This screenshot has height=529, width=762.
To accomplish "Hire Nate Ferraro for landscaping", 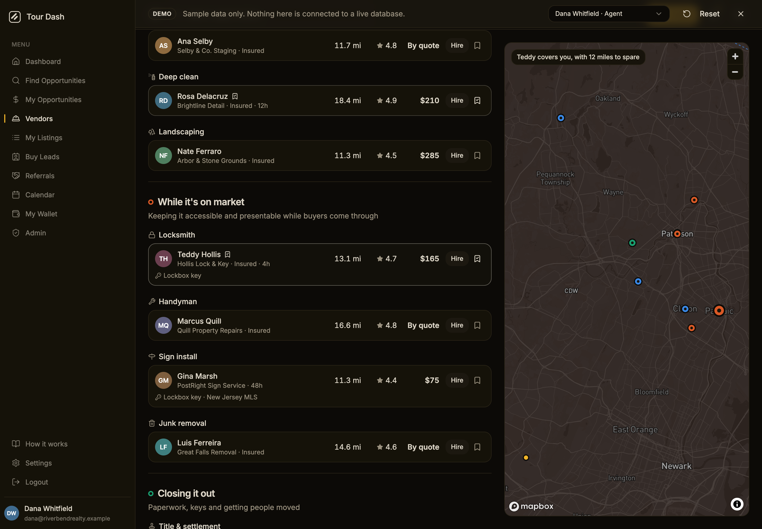I will [457, 156].
